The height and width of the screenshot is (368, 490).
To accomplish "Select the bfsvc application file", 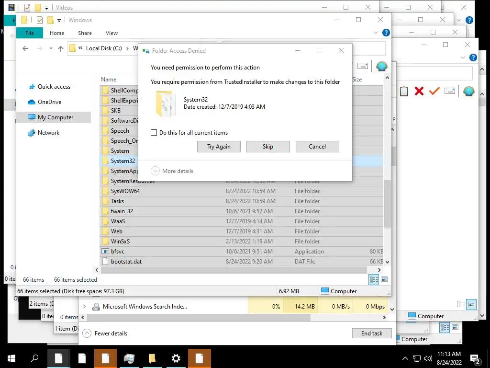I will [241, 251].
